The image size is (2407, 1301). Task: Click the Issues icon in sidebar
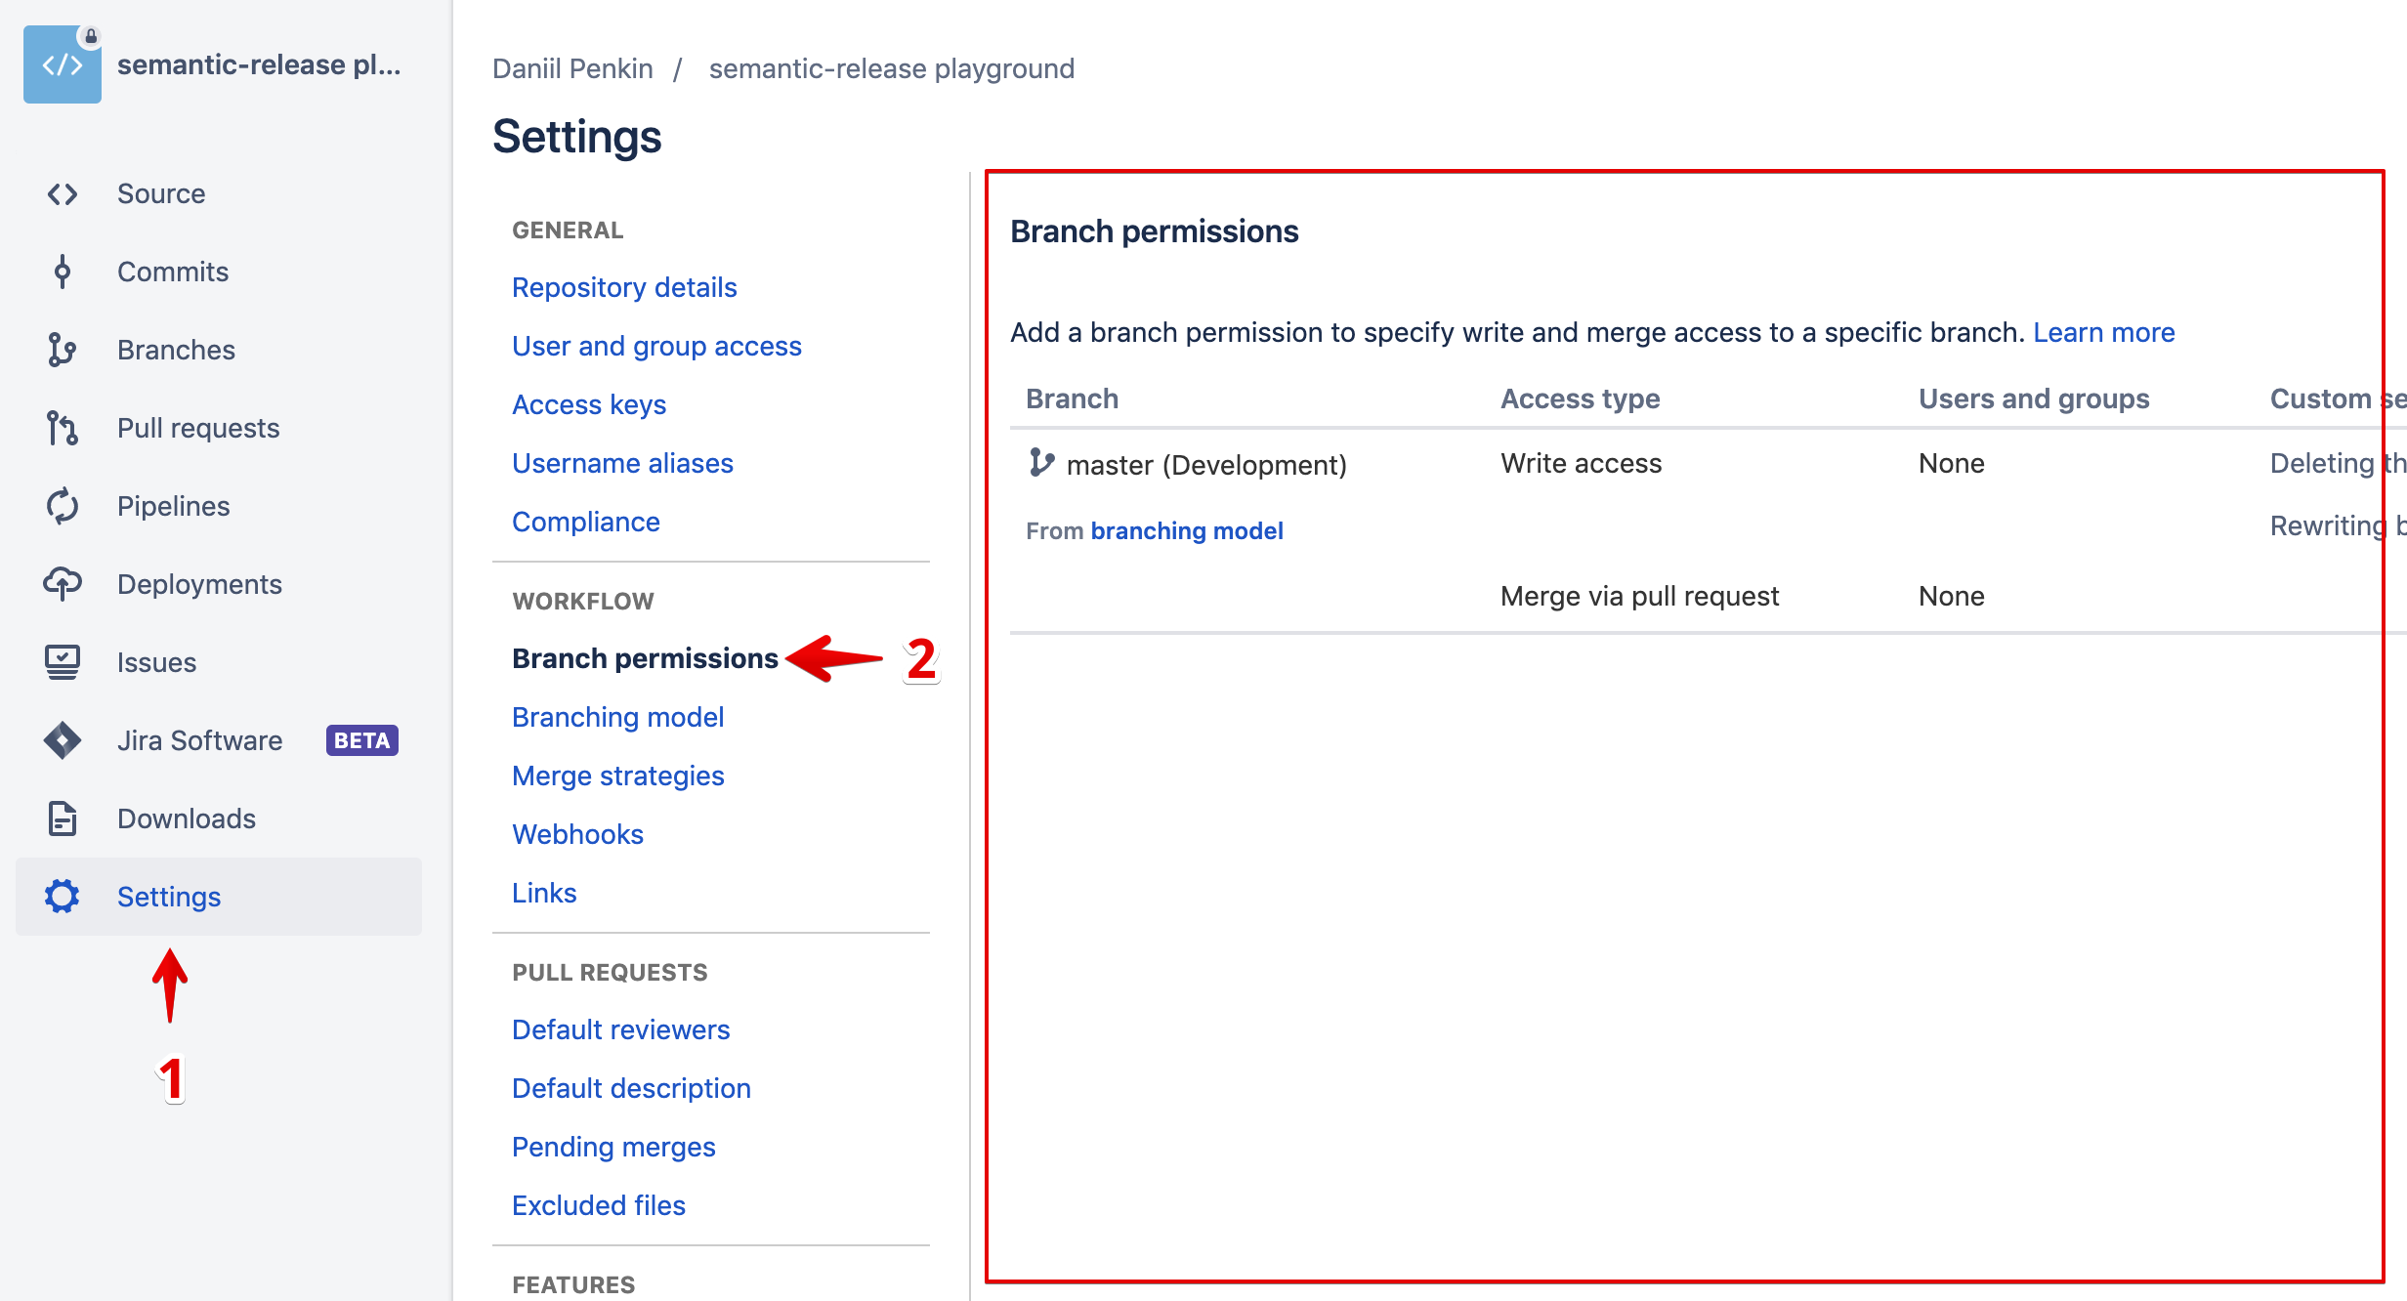(63, 662)
